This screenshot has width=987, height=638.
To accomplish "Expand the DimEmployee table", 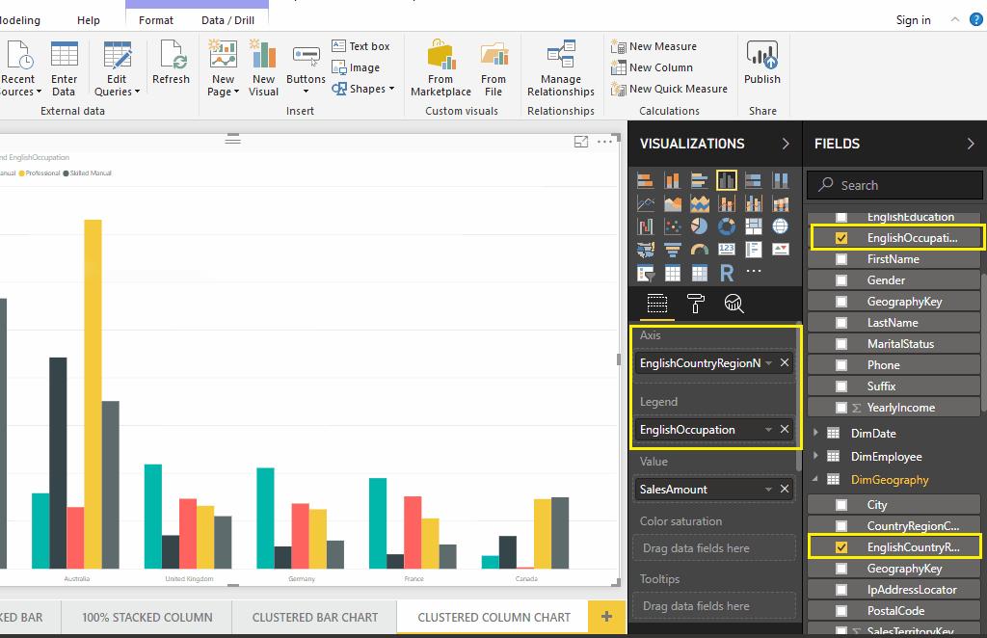I will coord(815,456).
